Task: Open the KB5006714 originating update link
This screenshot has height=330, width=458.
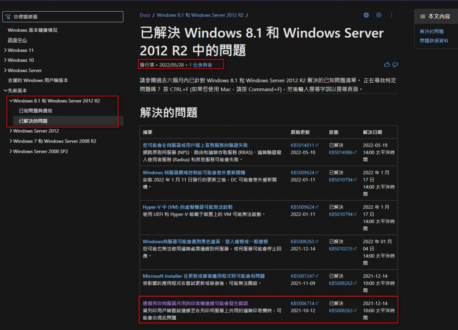Action: [304, 304]
